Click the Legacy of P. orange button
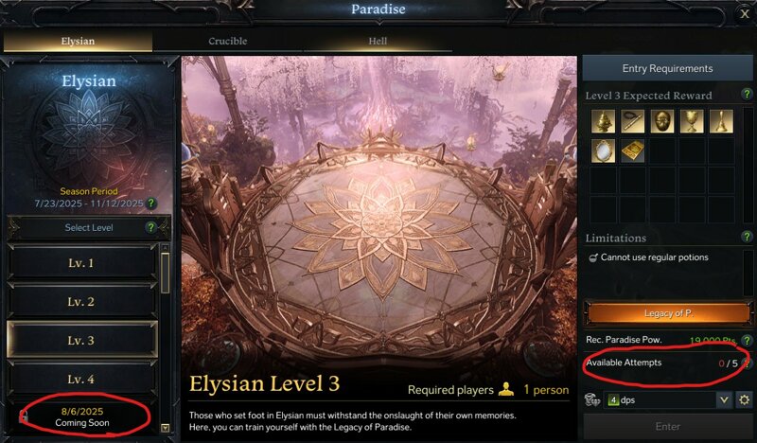 click(669, 313)
